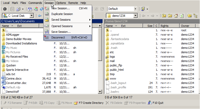
Task: Open the Options menu
Action: (61, 3)
